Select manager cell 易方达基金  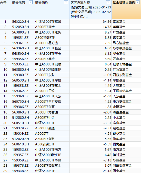point(126,43)
